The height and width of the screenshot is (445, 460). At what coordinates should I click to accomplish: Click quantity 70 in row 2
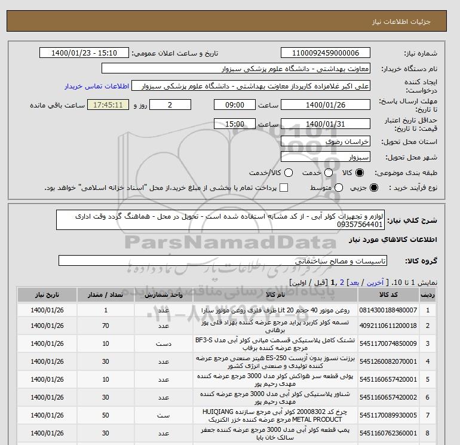pyautogui.click(x=106, y=326)
